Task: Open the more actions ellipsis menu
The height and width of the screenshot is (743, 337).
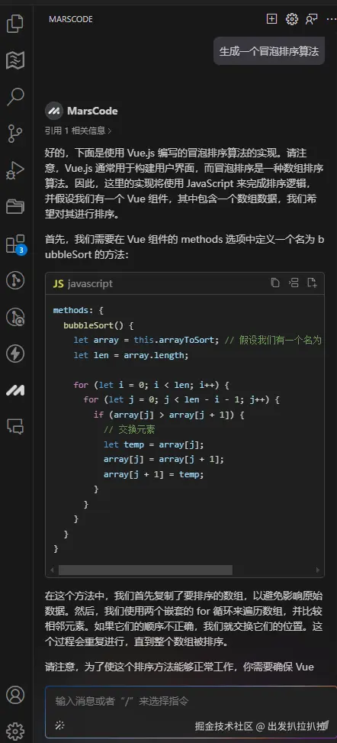Action: pos(332,19)
